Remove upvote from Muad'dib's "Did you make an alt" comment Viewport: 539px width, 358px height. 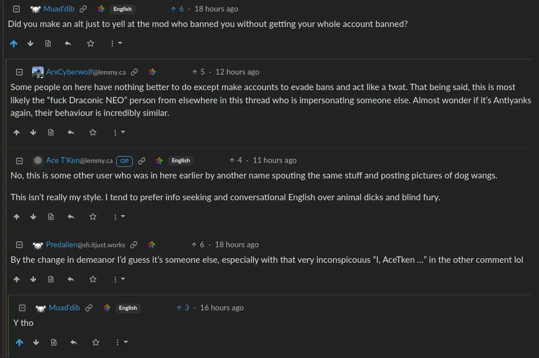(14, 44)
